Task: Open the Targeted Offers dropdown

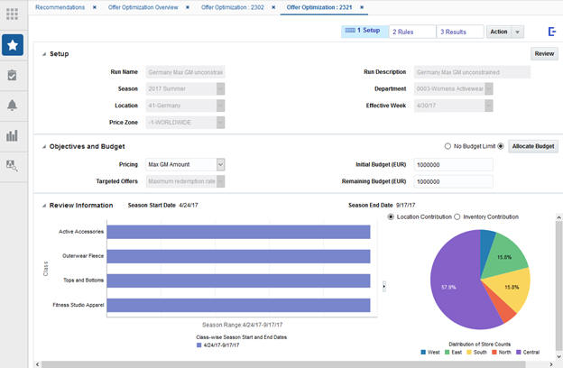Action: (x=220, y=181)
